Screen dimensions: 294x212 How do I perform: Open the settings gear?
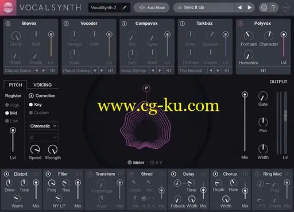point(264,7)
